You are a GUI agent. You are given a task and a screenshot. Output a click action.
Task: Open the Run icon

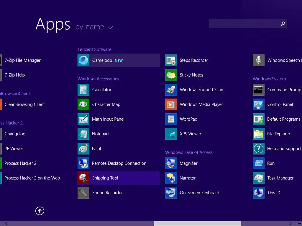point(259,163)
